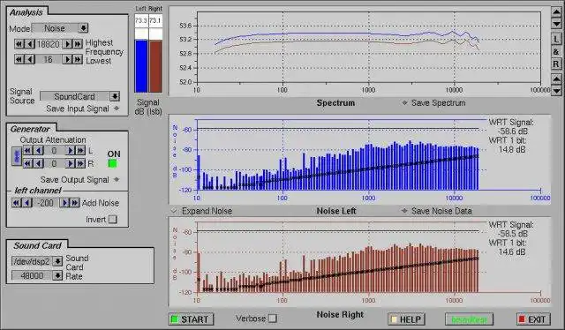Screen dimensions: 565x330
Task: Open the /dev/dsp2 sound card dropdown
Action: (x=37, y=261)
